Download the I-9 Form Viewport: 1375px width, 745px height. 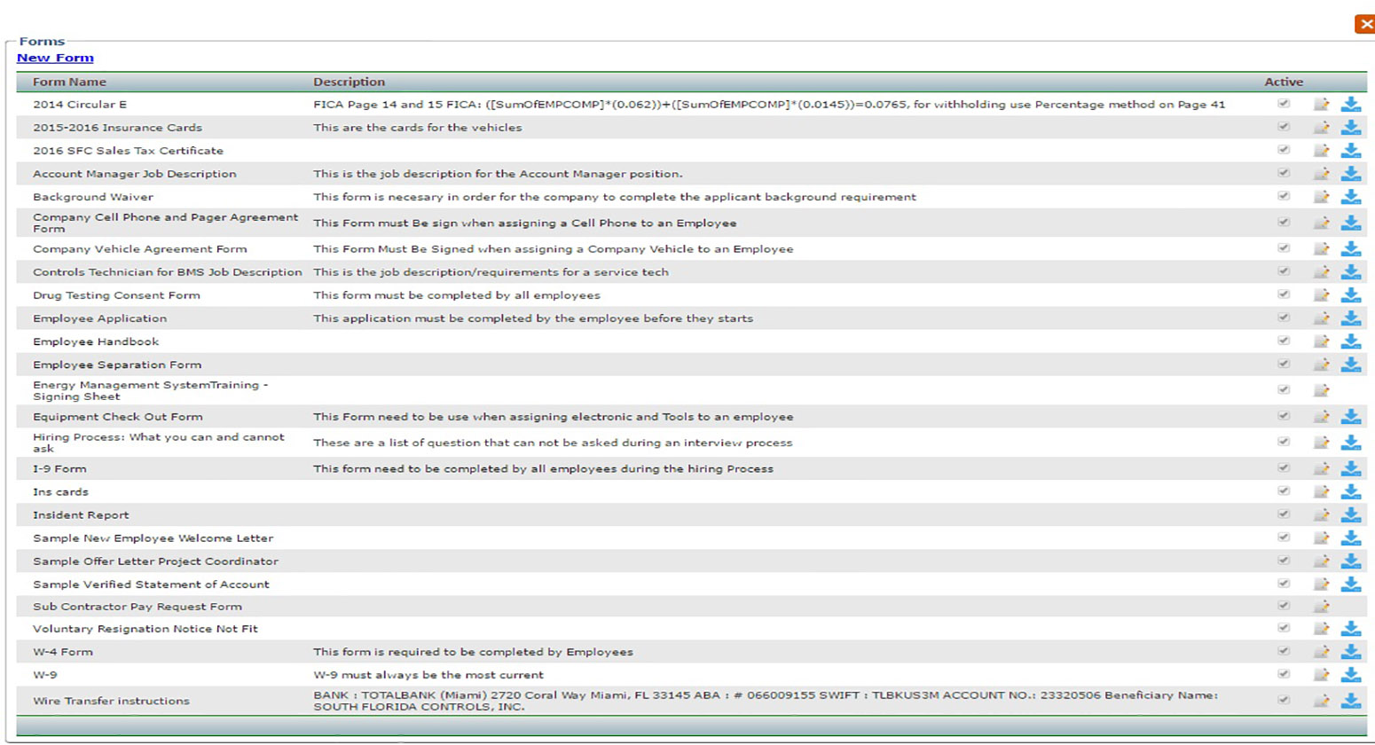tap(1350, 468)
